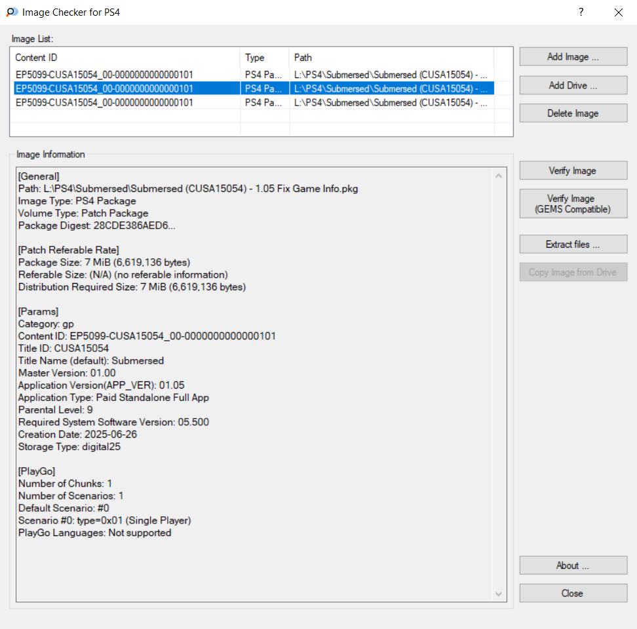This screenshot has height=629, width=637.
Task: Open the Add Drive dialog
Action: pyautogui.click(x=573, y=85)
